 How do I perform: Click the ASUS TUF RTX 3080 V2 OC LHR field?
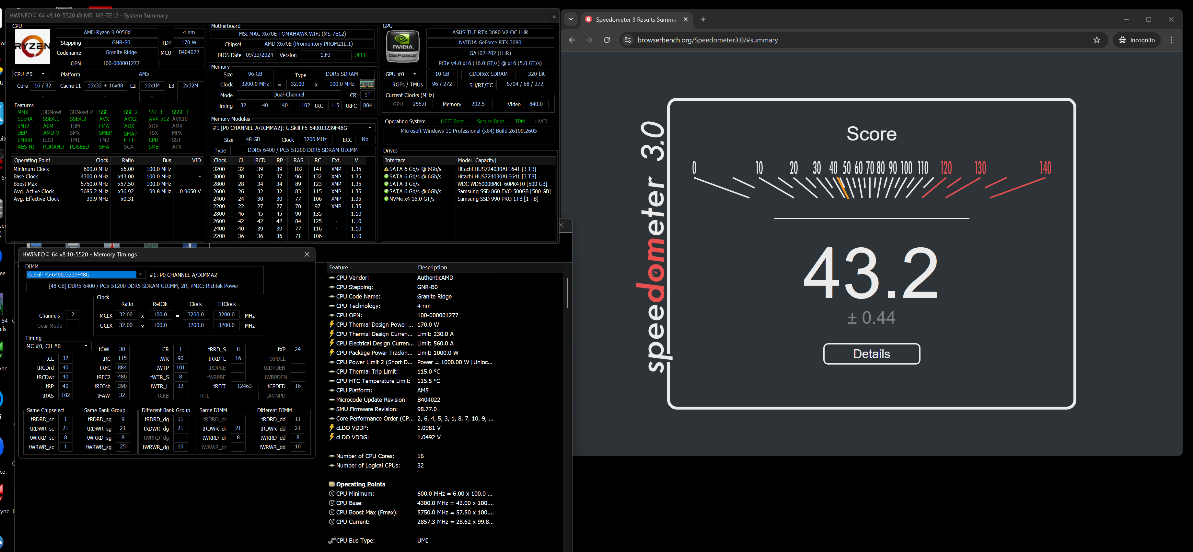490,32
